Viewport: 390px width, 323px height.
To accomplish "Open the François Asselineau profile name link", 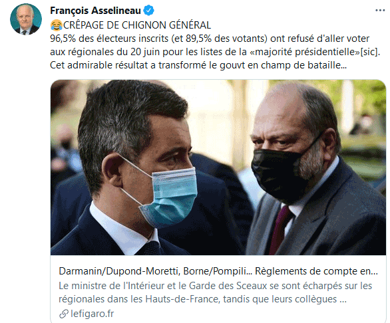I will pyautogui.click(x=96, y=11).
